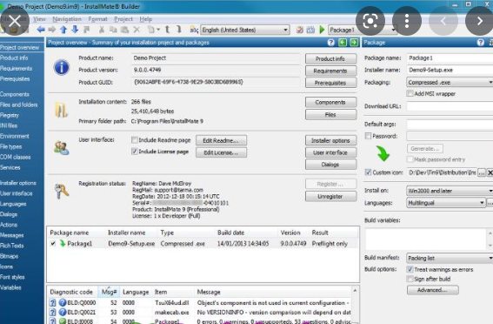Toggle the Custom icon checkbox
This screenshot has width=493, height=324.
click(368, 172)
